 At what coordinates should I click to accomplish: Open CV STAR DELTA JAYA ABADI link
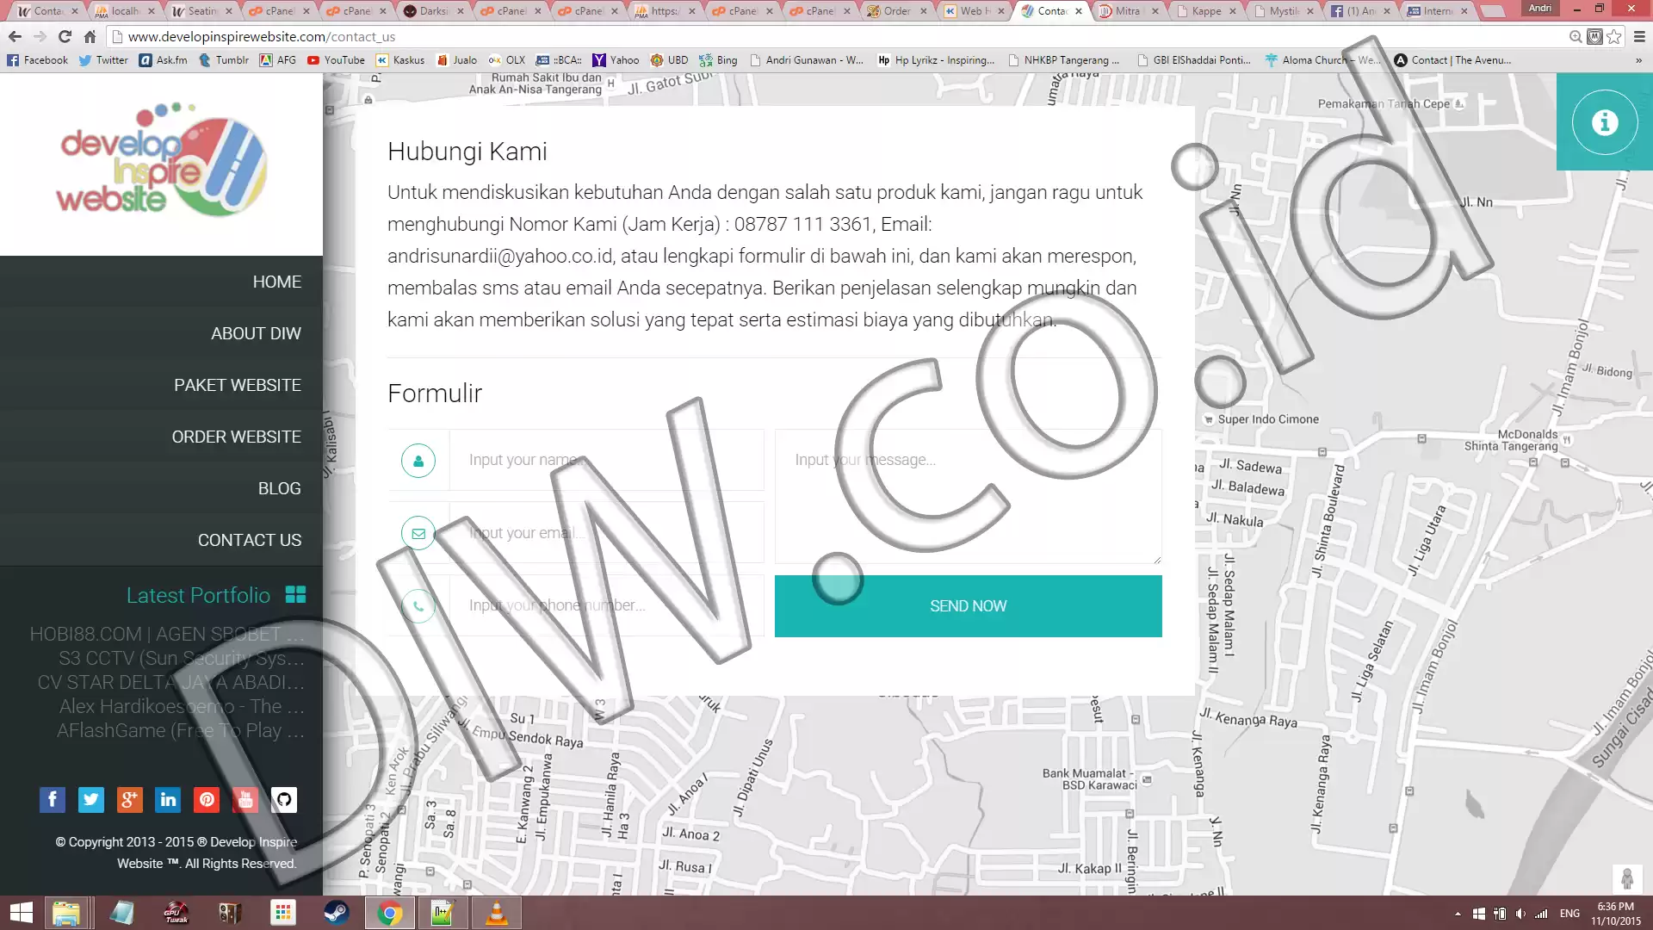(170, 682)
